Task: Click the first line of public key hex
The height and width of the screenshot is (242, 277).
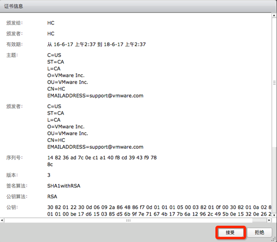Action: (159, 207)
